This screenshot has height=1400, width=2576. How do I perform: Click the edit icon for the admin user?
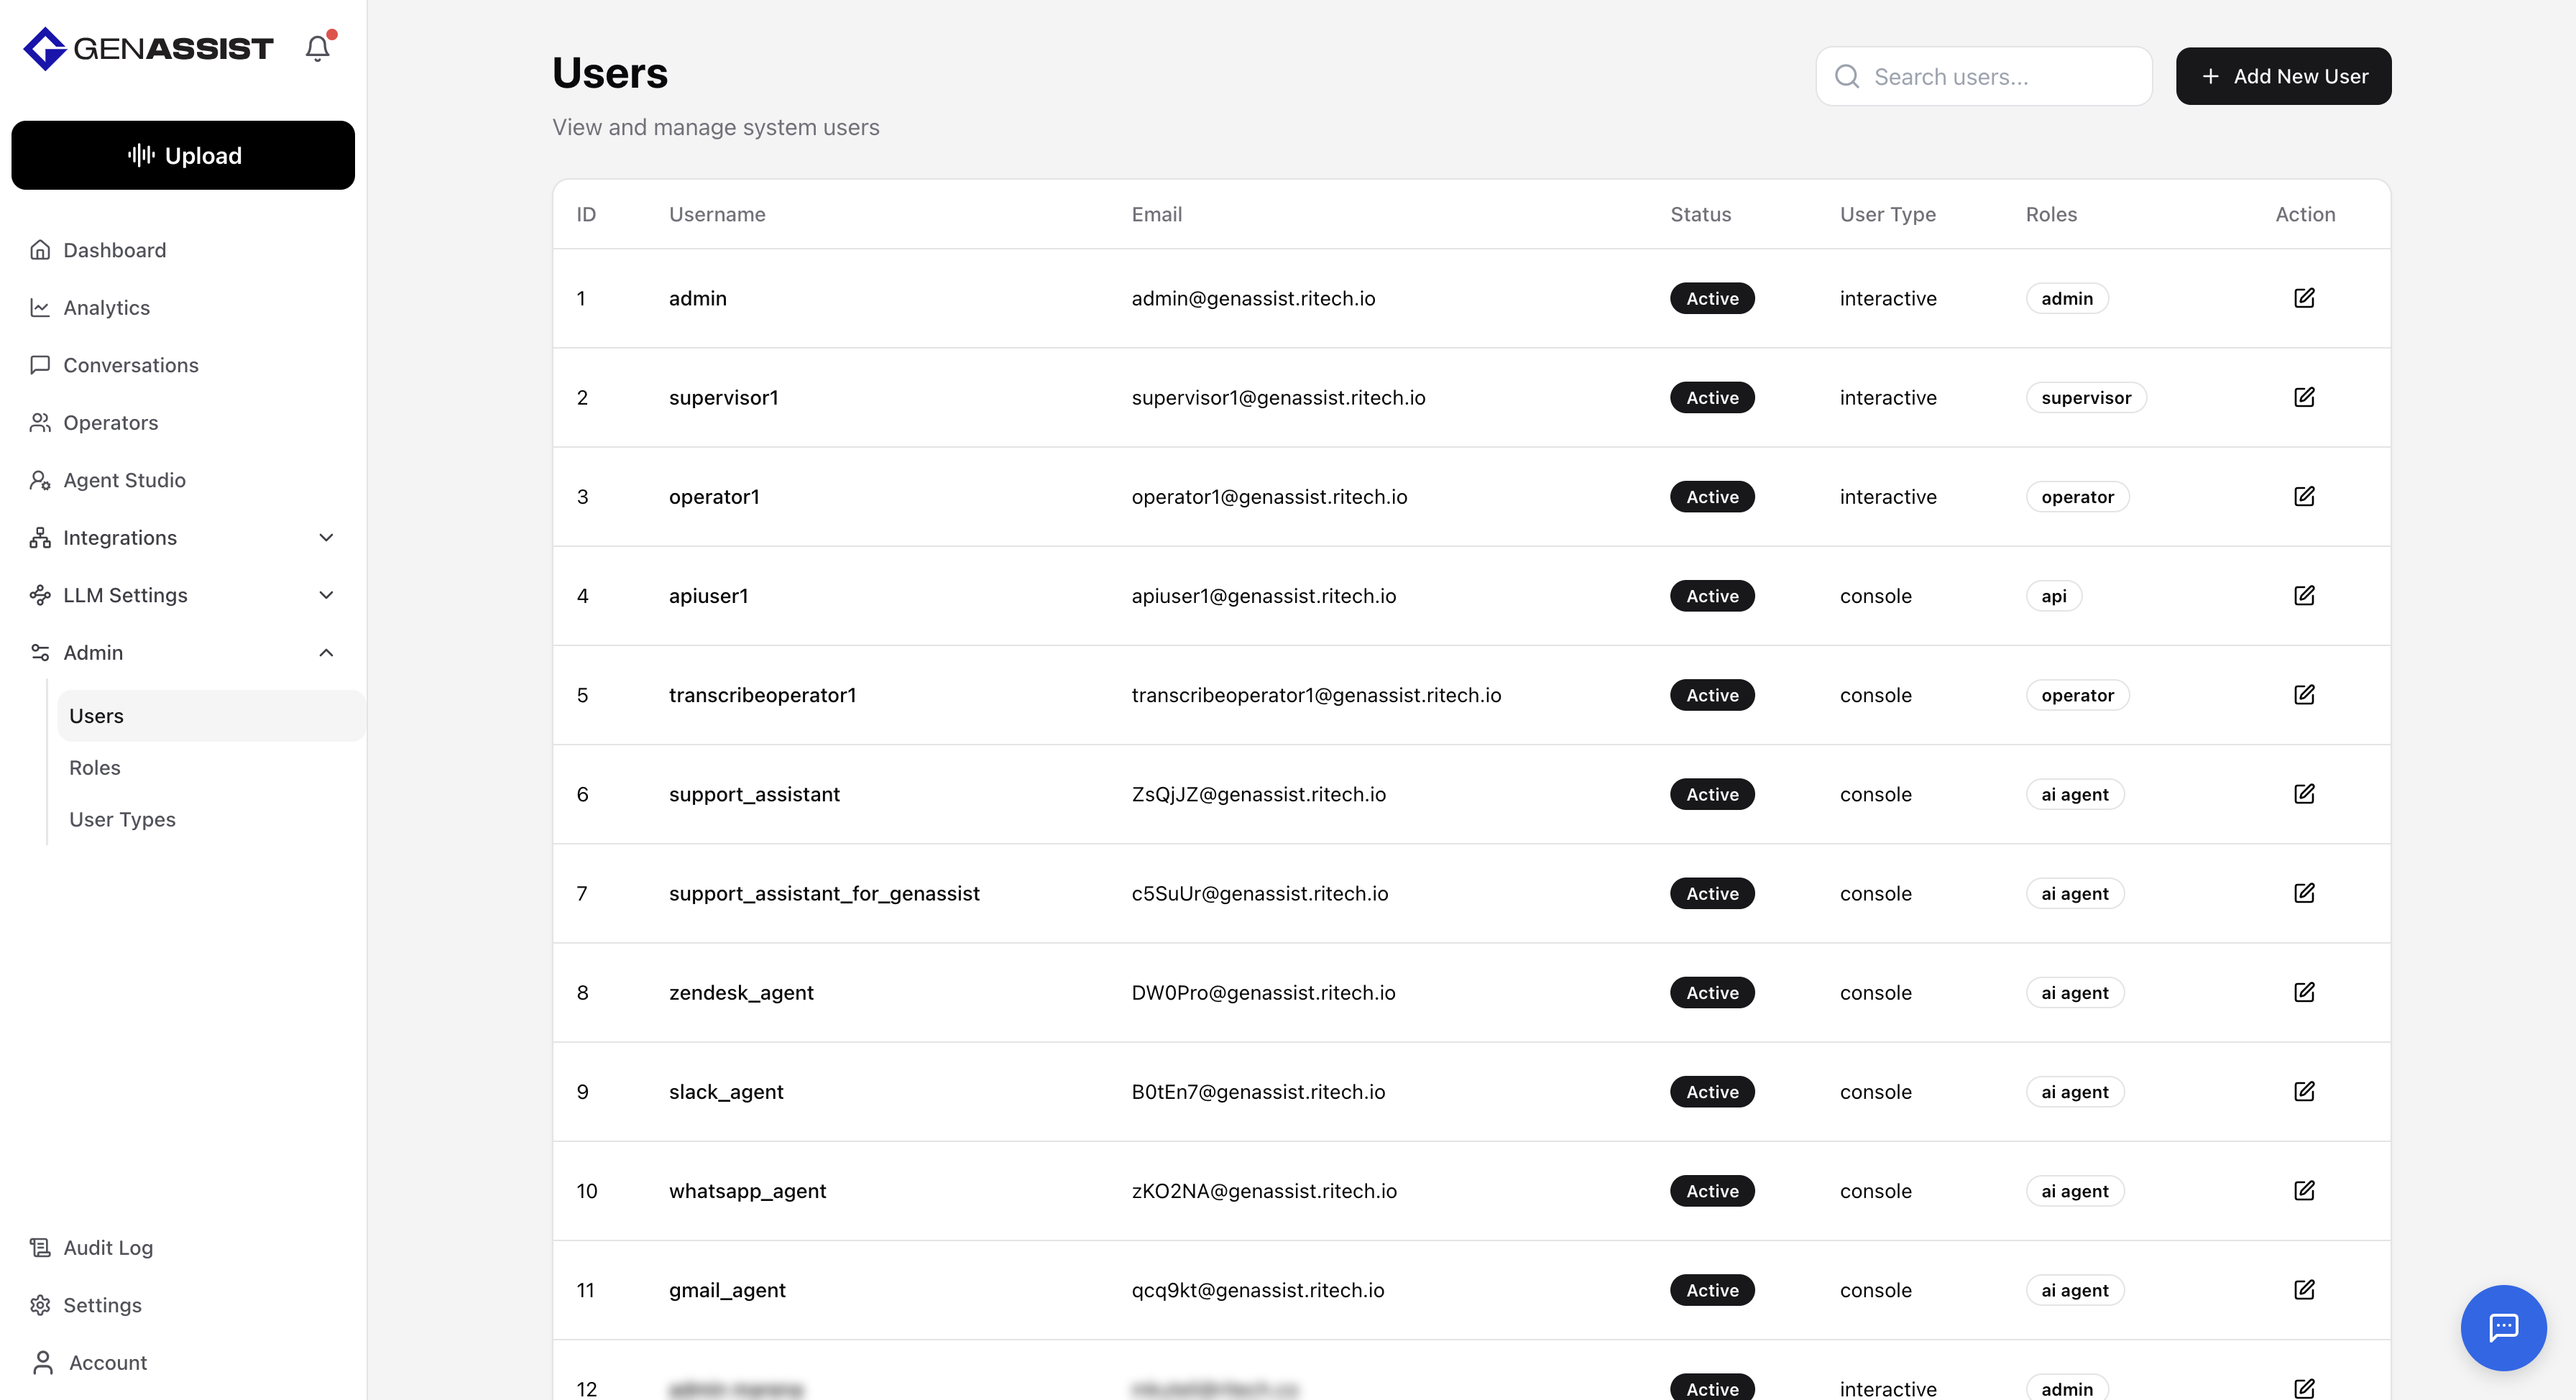coord(2303,298)
